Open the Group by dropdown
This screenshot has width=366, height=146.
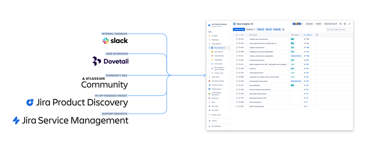[x=251, y=30]
